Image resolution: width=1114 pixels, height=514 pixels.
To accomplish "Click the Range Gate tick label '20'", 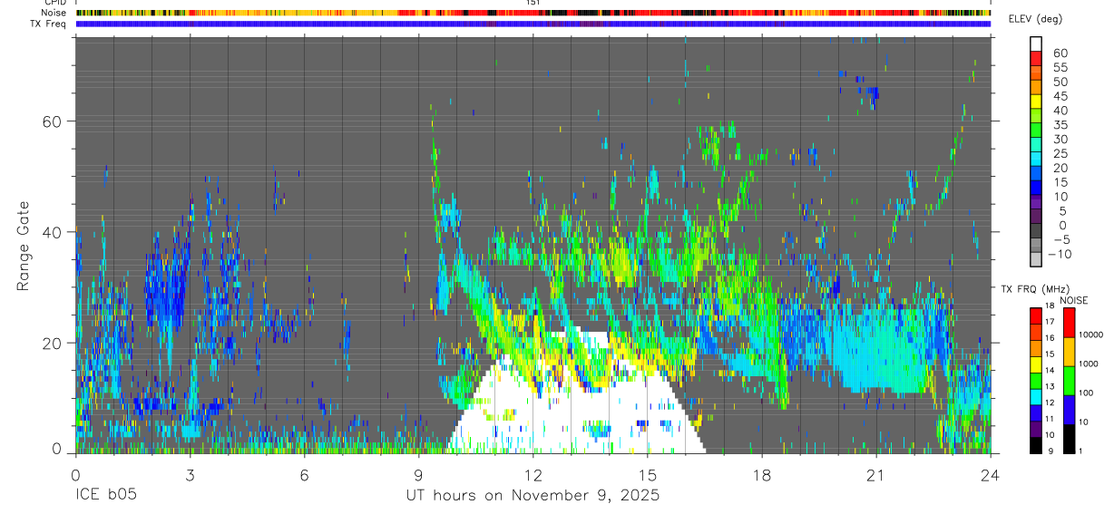I will 51,343.
